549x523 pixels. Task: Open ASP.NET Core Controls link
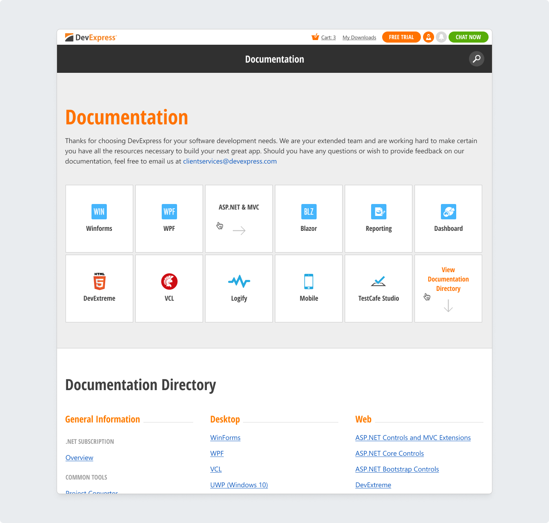pyautogui.click(x=389, y=454)
